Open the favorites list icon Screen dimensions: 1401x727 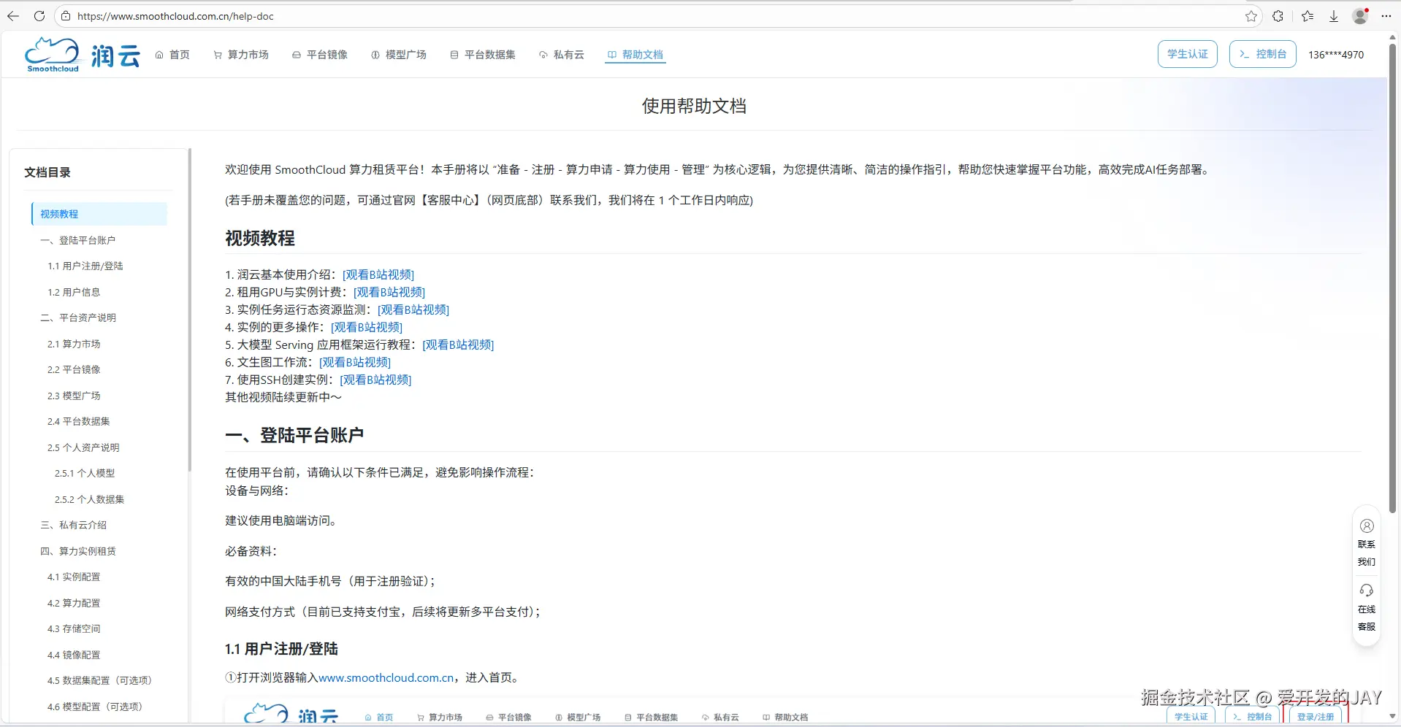pyautogui.click(x=1308, y=16)
